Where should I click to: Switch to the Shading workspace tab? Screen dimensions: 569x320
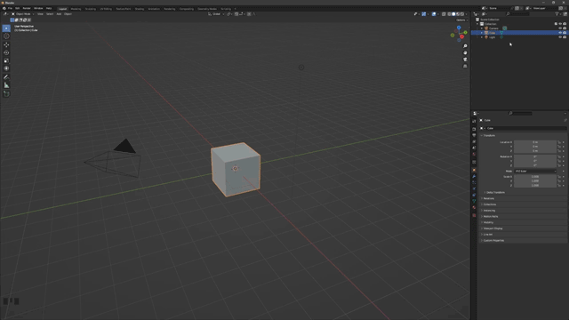[140, 9]
